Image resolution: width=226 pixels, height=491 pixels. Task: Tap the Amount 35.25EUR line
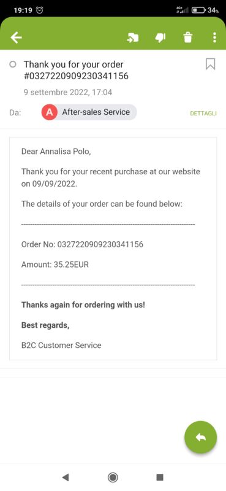click(x=55, y=265)
